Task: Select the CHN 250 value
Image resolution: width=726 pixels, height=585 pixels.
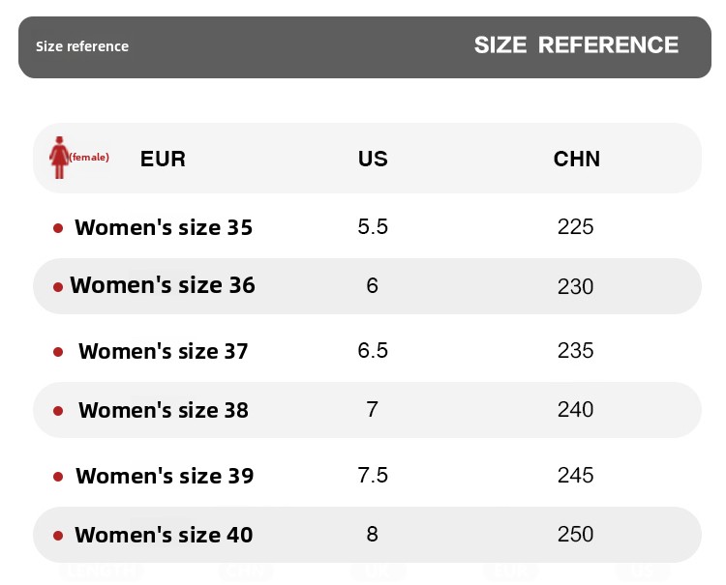Action: (576, 534)
